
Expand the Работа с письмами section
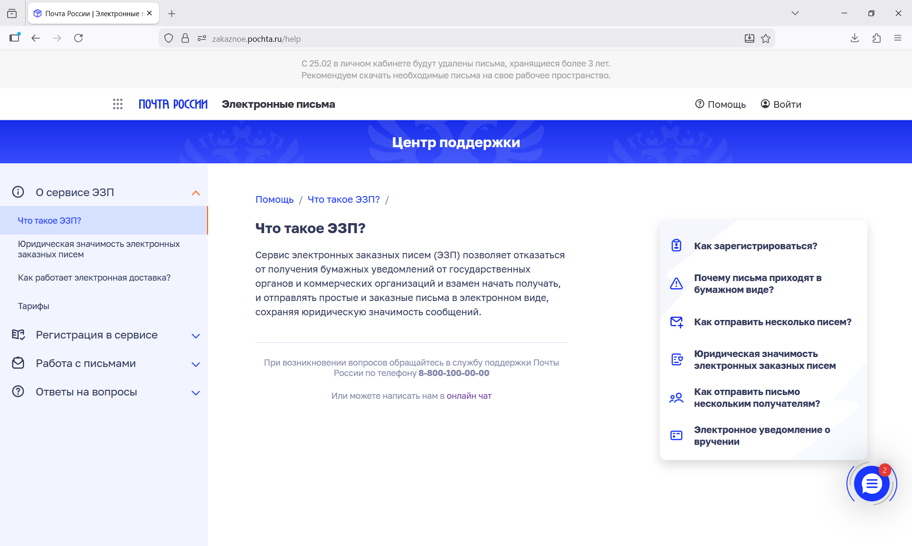click(196, 364)
